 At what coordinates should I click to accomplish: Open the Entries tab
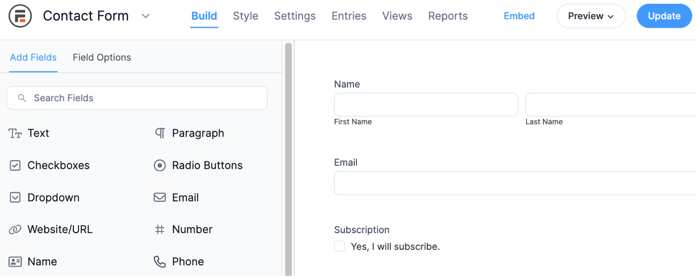349,16
